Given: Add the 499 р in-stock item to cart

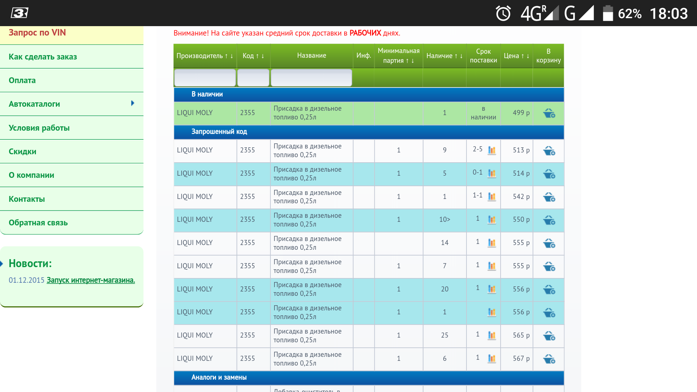Looking at the screenshot, I should click(549, 113).
